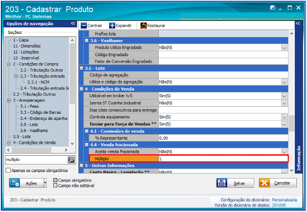Select 1 - Capa in sections tree
This screenshot has height=212, width=307.
21,40
